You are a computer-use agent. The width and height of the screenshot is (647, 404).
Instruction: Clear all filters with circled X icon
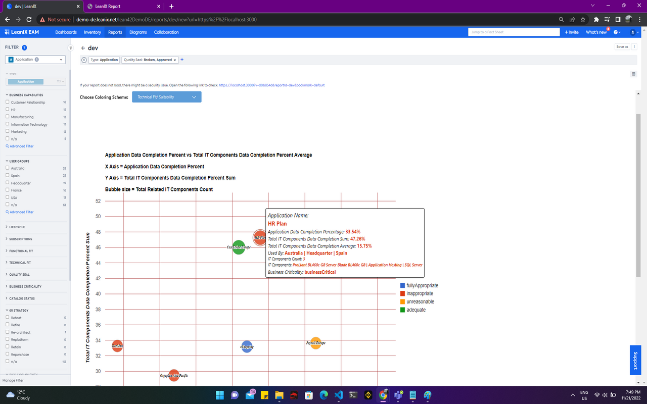point(84,60)
